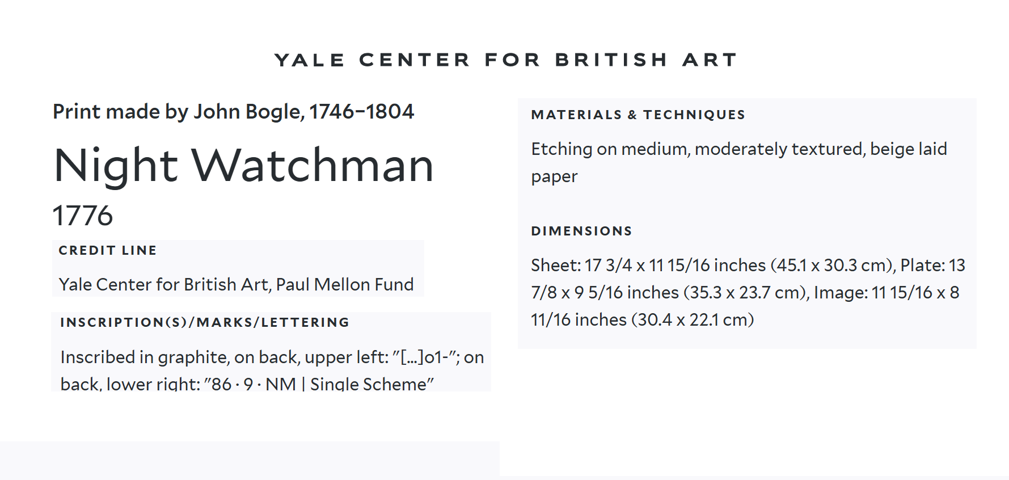This screenshot has height=480, width=1009.
Task: Click the word BRITISH in the header
Action: coord(611,60)
